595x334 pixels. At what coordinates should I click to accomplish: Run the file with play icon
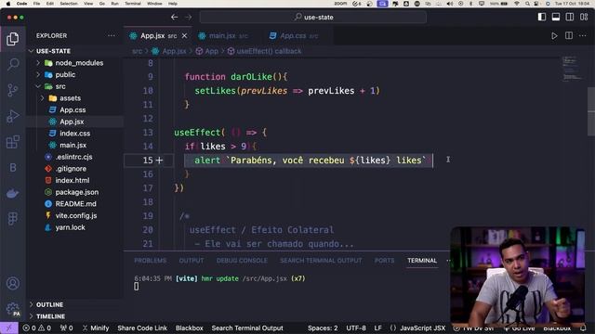(554, 35)
